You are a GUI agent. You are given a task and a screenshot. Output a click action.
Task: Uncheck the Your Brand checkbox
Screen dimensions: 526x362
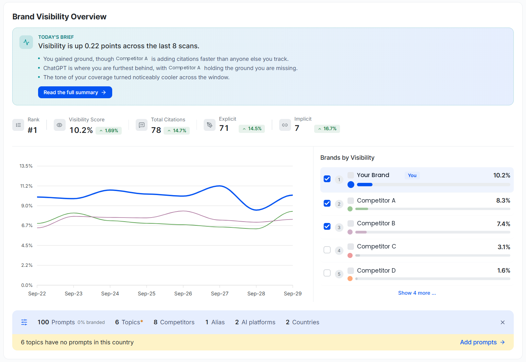pos(327,179)
